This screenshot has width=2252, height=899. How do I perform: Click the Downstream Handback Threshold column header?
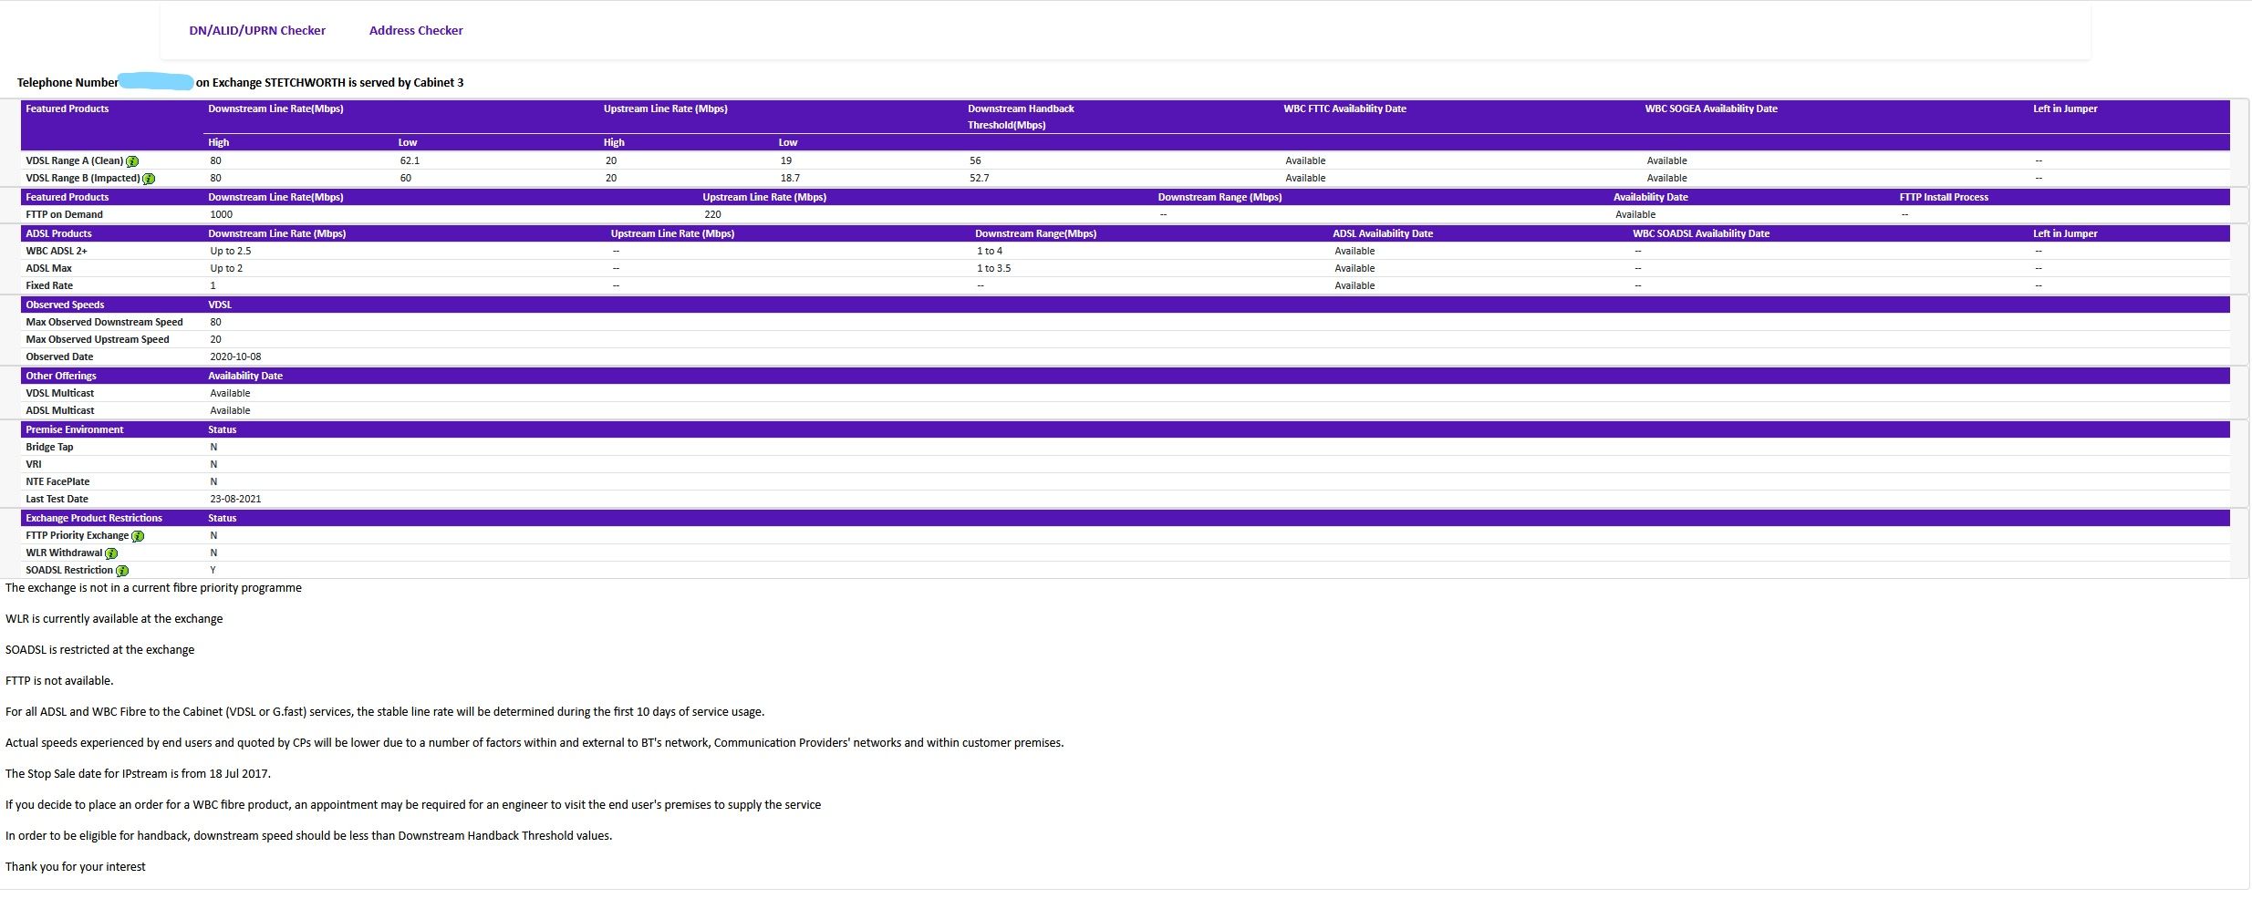coord(1021,116)
